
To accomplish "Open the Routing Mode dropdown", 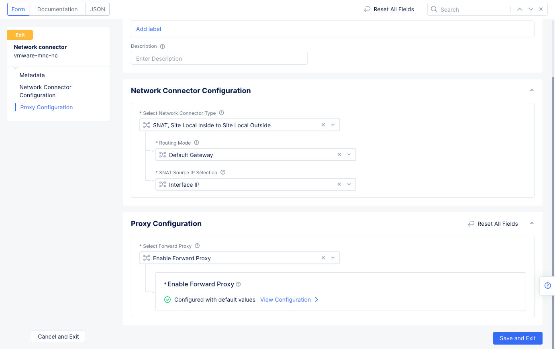I will [x=349, y=154].
